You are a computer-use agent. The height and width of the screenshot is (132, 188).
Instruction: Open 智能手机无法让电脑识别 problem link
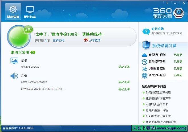click(x=161, y=122)
